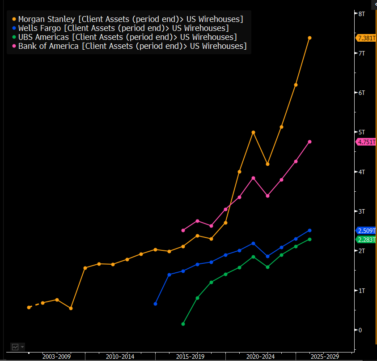Click the first UBS Americas data point
The height and width of the screenshot is (361, 377).
pos(183,324)
